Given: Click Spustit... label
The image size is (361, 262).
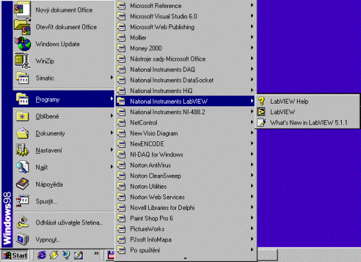Looking at the screenshot, I should [46, 201].
